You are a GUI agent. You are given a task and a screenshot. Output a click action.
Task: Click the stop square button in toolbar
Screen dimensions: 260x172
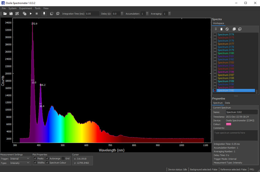pos(37,14)
